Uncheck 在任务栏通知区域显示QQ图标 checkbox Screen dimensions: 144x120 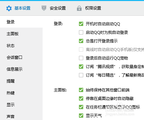point(81,107)
